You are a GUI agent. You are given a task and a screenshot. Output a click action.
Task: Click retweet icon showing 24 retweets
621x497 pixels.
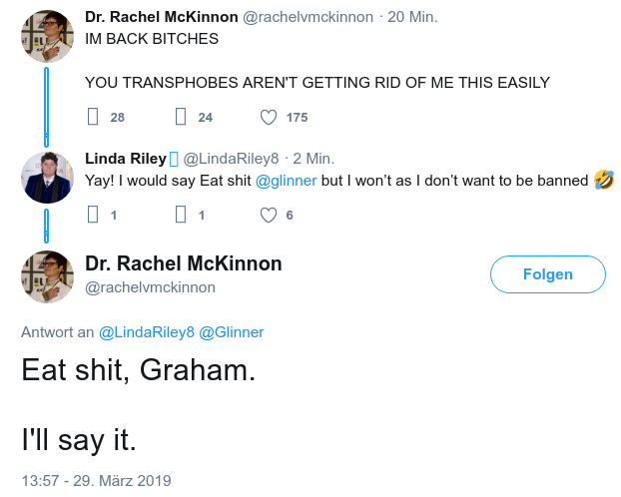[x=181, y=117]
